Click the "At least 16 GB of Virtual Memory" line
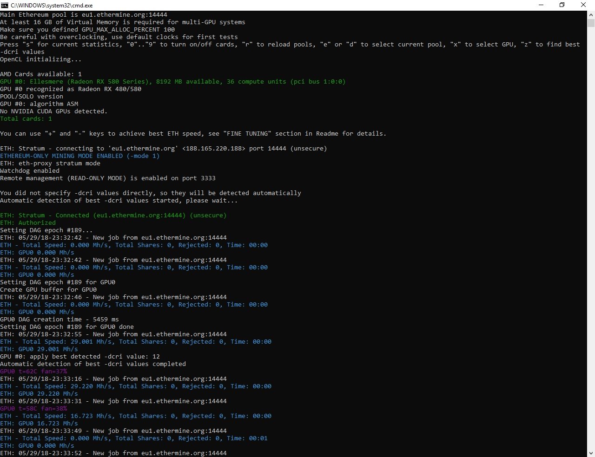This screenshot has height=457, width=595. [x=123, y=22]
